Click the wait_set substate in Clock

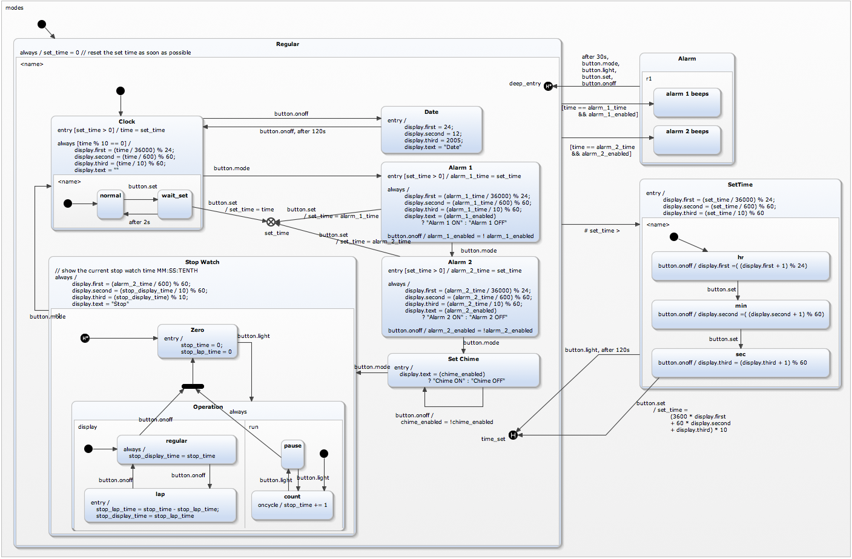click(174, 205)
